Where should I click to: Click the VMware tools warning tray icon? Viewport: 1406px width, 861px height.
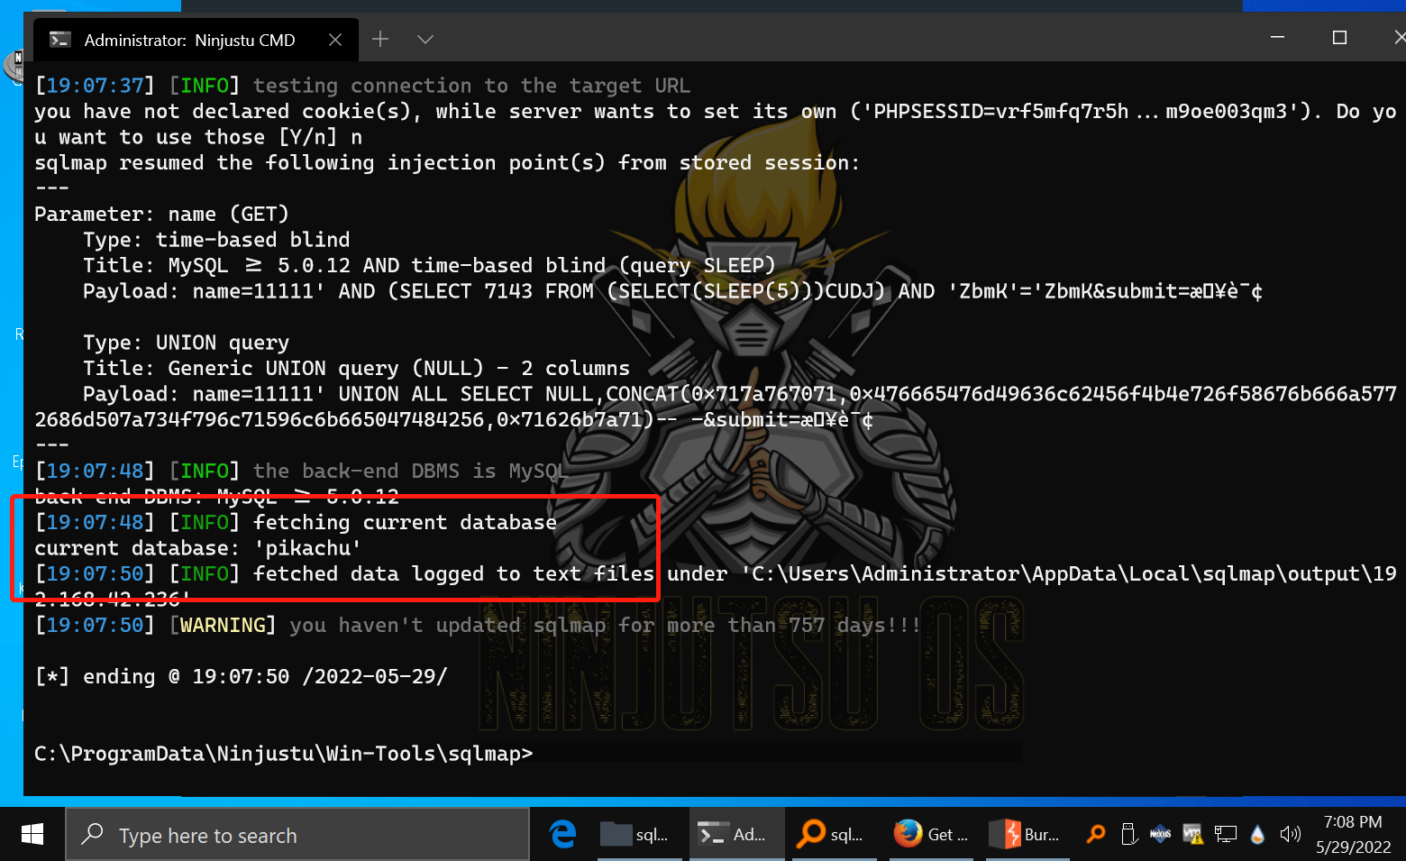tap(1192, 835)
